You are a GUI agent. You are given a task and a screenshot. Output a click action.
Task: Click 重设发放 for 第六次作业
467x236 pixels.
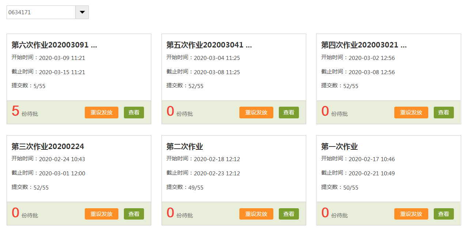101,113
